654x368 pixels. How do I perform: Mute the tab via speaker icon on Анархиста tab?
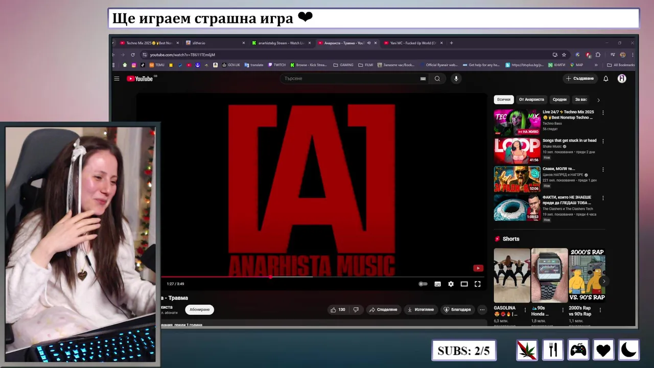[x=369, y=43]
